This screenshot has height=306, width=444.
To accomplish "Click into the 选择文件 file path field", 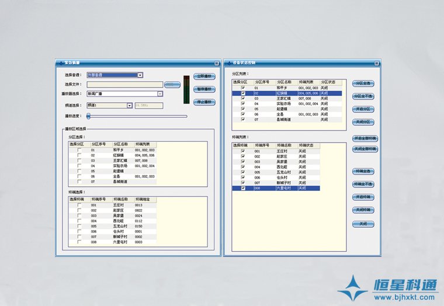I will tap(124, 84).
